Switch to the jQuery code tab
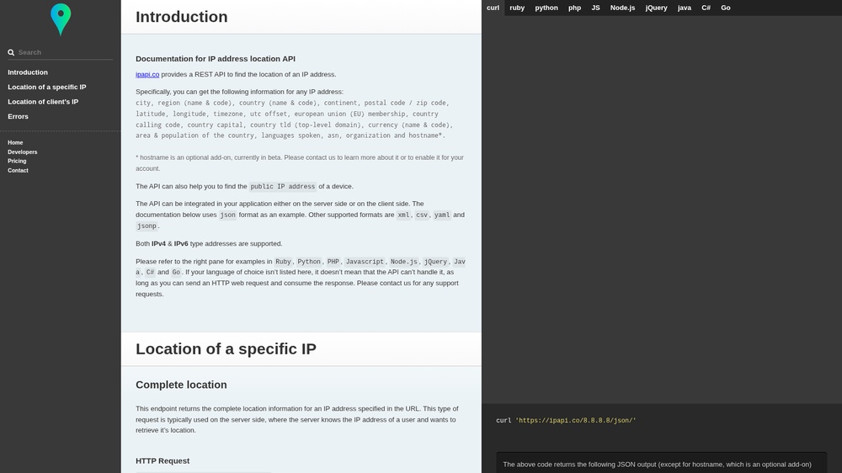 [656, 8]
